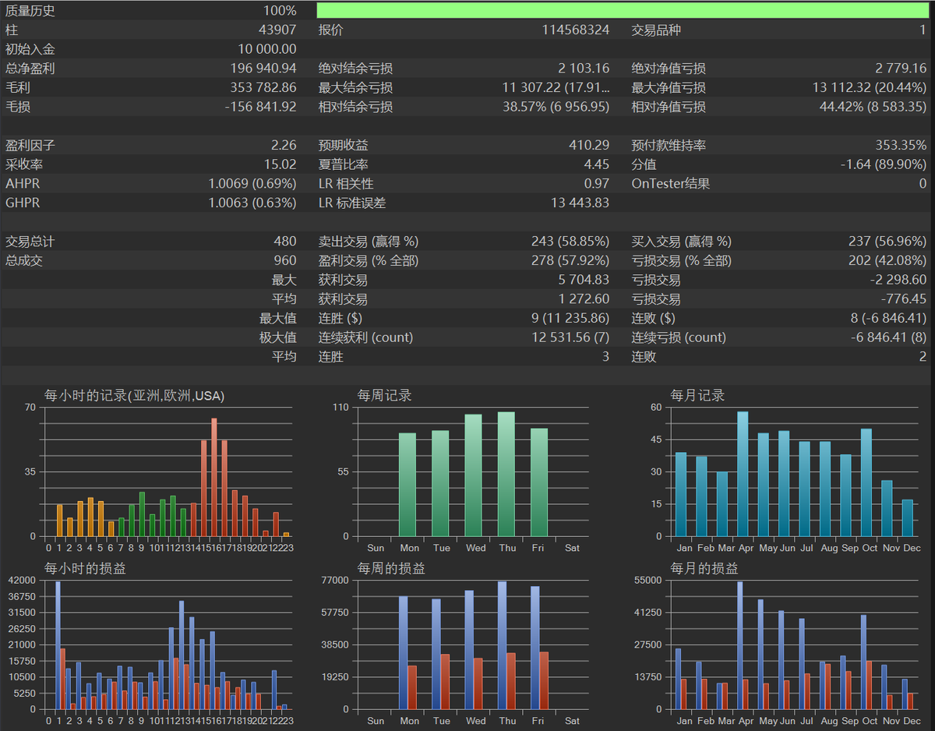Click the Thu bar in 每周记录 chart
Screen dimensions: 935x731
506,474
